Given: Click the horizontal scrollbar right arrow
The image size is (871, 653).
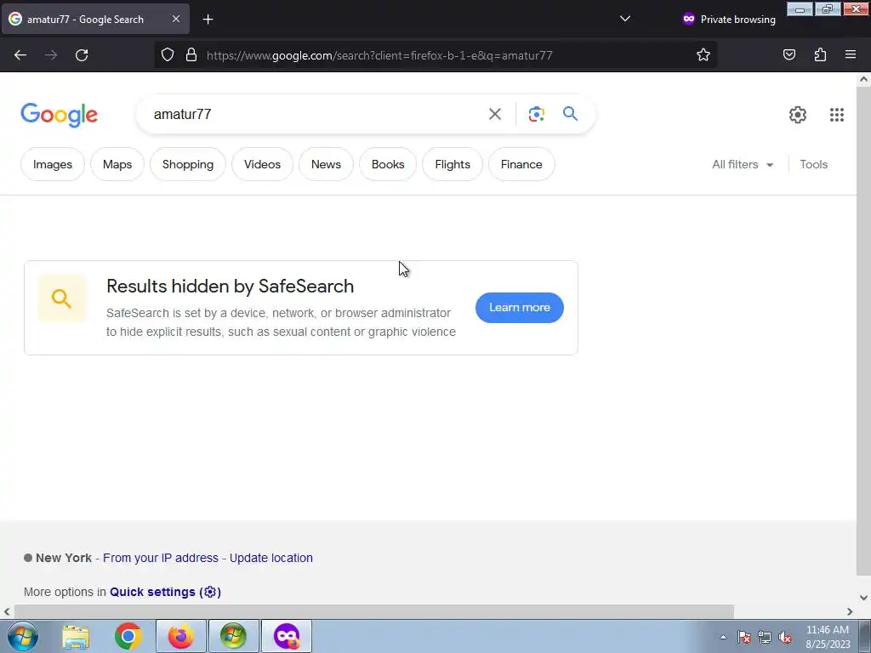Looking at the screenshot, I should (x=850, y=612).
